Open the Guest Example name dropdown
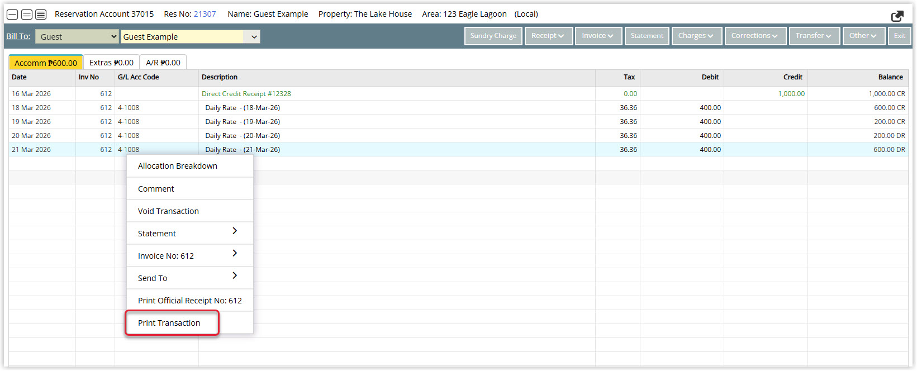 click(x=191, y=37)
